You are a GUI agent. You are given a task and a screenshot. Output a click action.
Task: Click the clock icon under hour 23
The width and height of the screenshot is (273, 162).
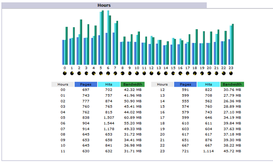click(x=231, y=73)
